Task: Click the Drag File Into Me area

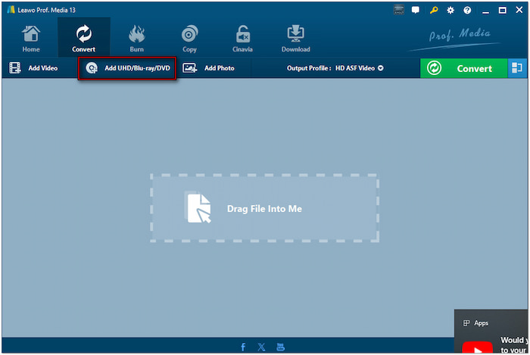Action: click(x=264, y=208)
